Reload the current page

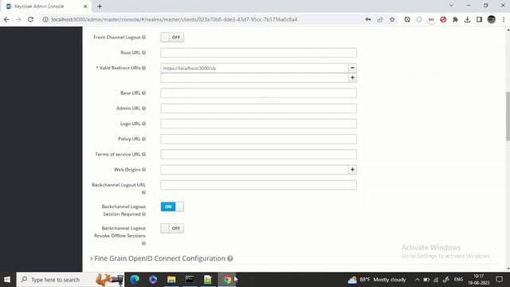point(30,19)
